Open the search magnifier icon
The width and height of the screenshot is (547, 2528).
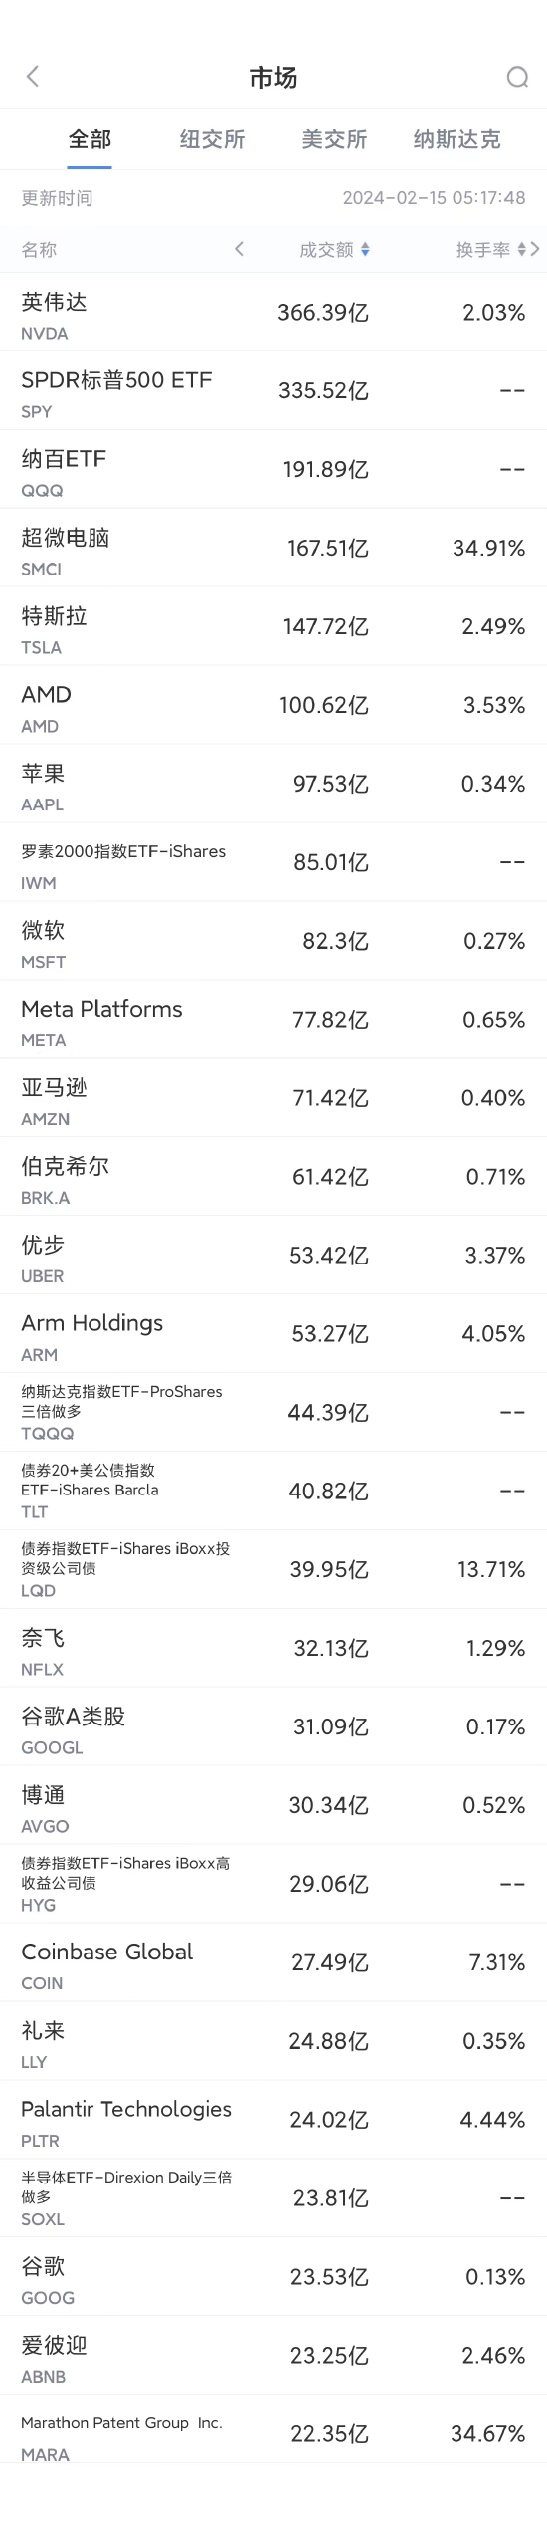[x=517, y=77]
